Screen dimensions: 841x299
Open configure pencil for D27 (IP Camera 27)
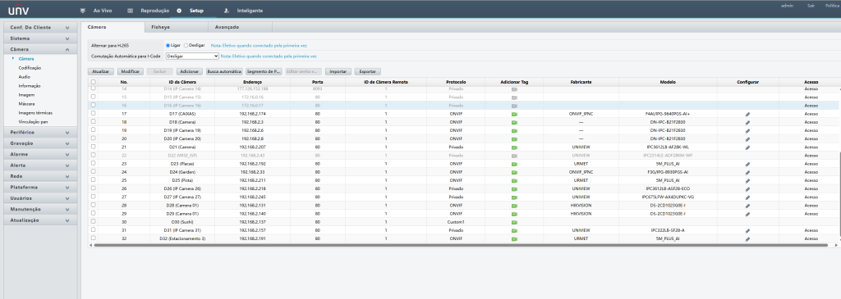point(747,197)
